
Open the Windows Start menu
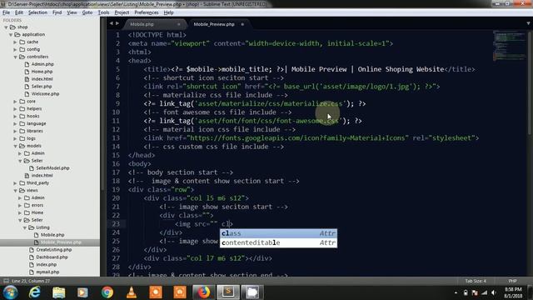click(11, 292)
